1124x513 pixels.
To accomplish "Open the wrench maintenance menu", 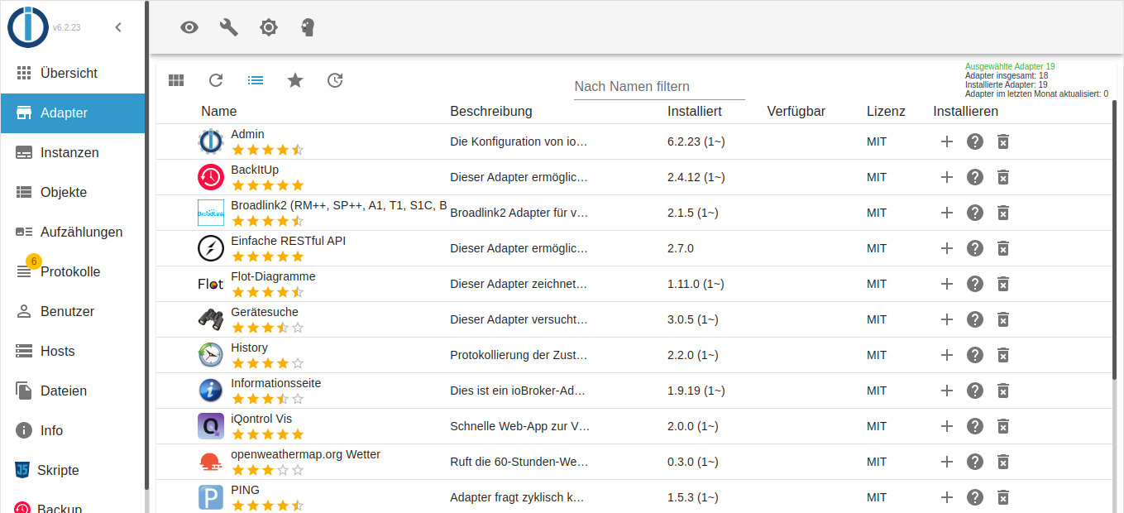I will point(228,27).
